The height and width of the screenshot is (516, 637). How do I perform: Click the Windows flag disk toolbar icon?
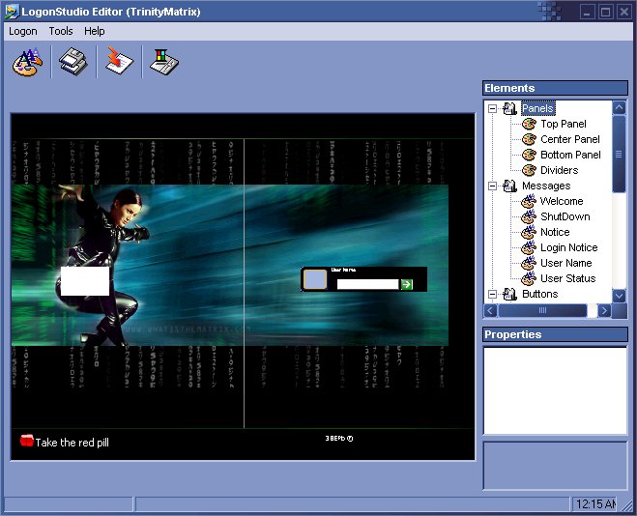point(164,62)
